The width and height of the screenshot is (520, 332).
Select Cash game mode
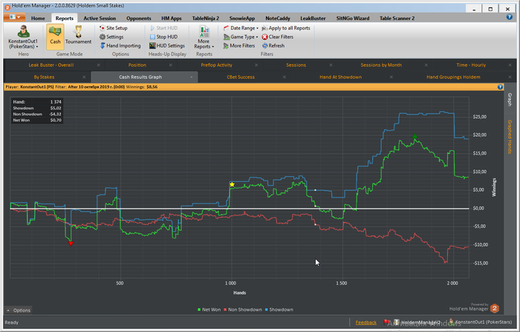point(55,37)
